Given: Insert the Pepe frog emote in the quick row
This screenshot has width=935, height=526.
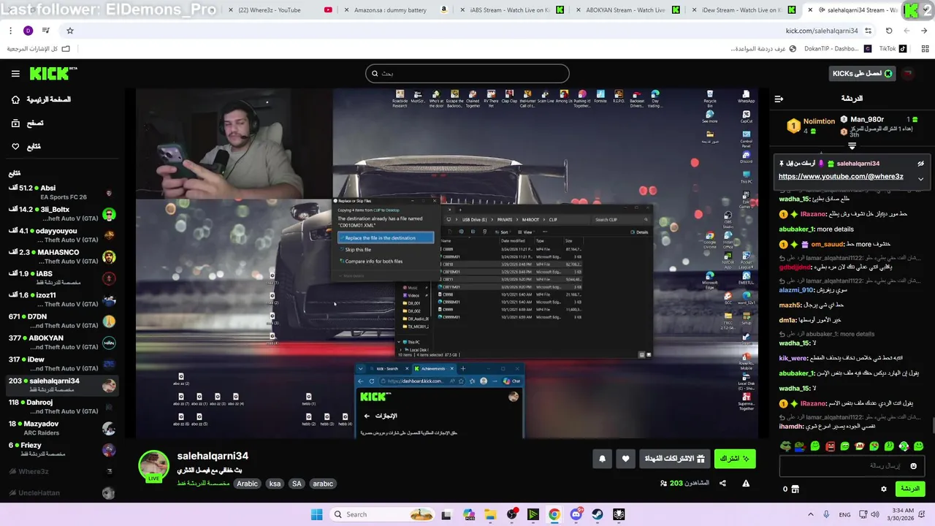Looking at the screenshot, I should click(785, 446).
